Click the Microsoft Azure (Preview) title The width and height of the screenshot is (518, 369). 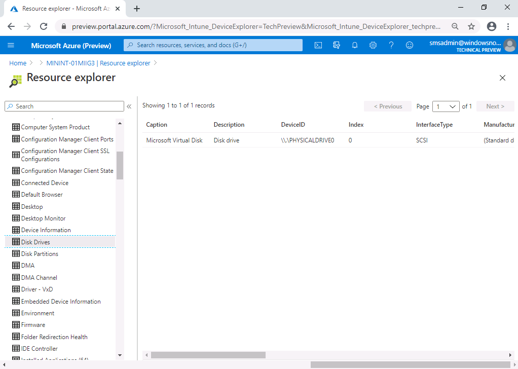pyautogui.click(x=71, y=46)
